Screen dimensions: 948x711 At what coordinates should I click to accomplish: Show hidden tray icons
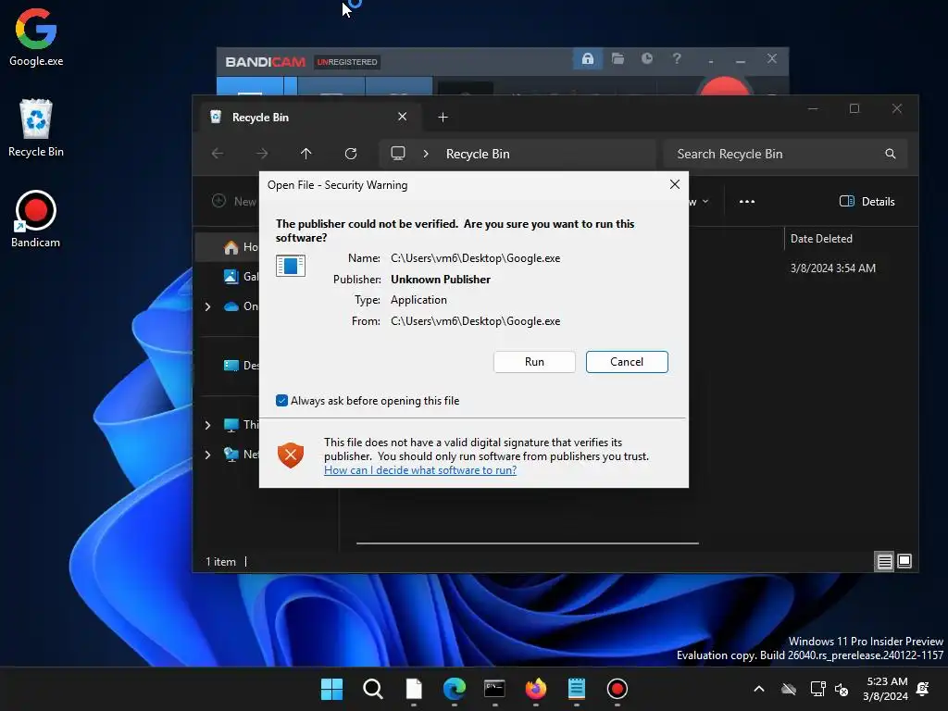click(759, 689)
